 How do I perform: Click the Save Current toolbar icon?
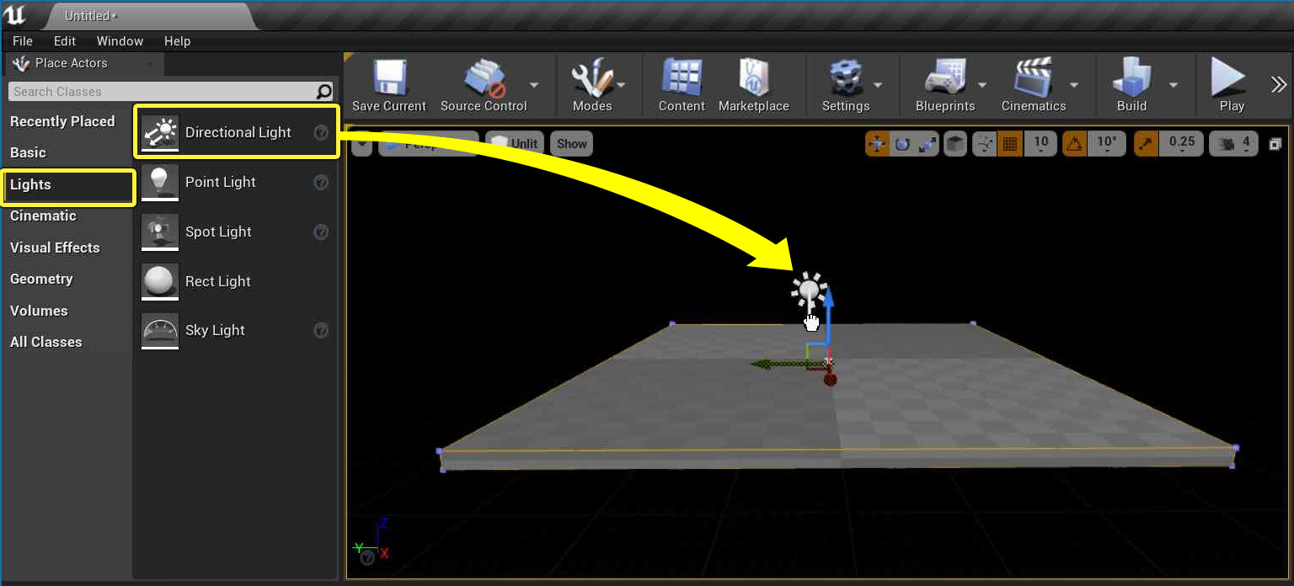390,78
